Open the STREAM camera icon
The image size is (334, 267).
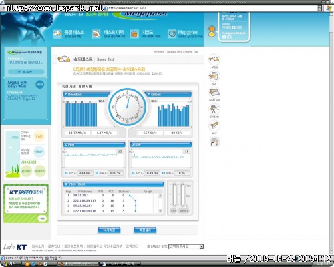click(x=214, y=109)
